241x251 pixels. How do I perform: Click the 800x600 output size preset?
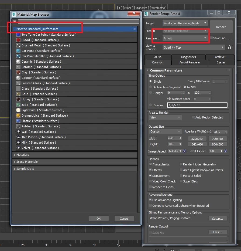coord(218,144)
